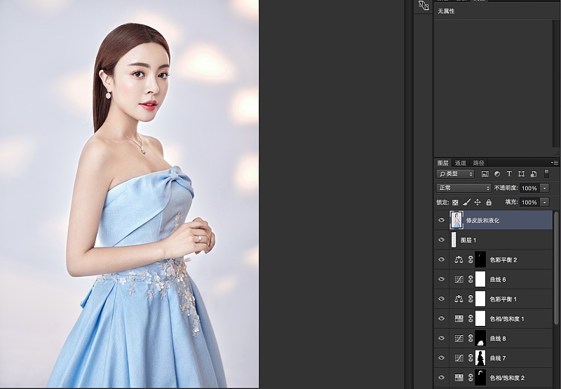
Task: Select the black mask of 色彩平衡 2
Action: point(480,259)
